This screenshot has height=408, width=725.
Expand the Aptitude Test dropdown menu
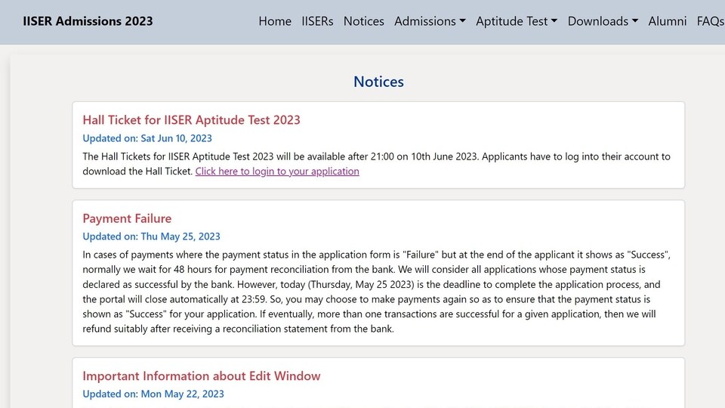517,21
